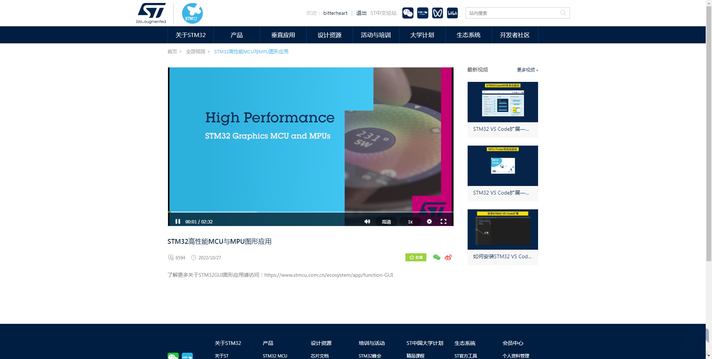Open the footer 设计资源 heading link
This screenshot has width=712, height=359.
(x=321, y=343)
